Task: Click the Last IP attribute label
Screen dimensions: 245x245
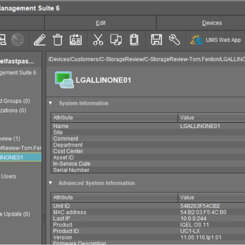Action: tap(62, 219)
